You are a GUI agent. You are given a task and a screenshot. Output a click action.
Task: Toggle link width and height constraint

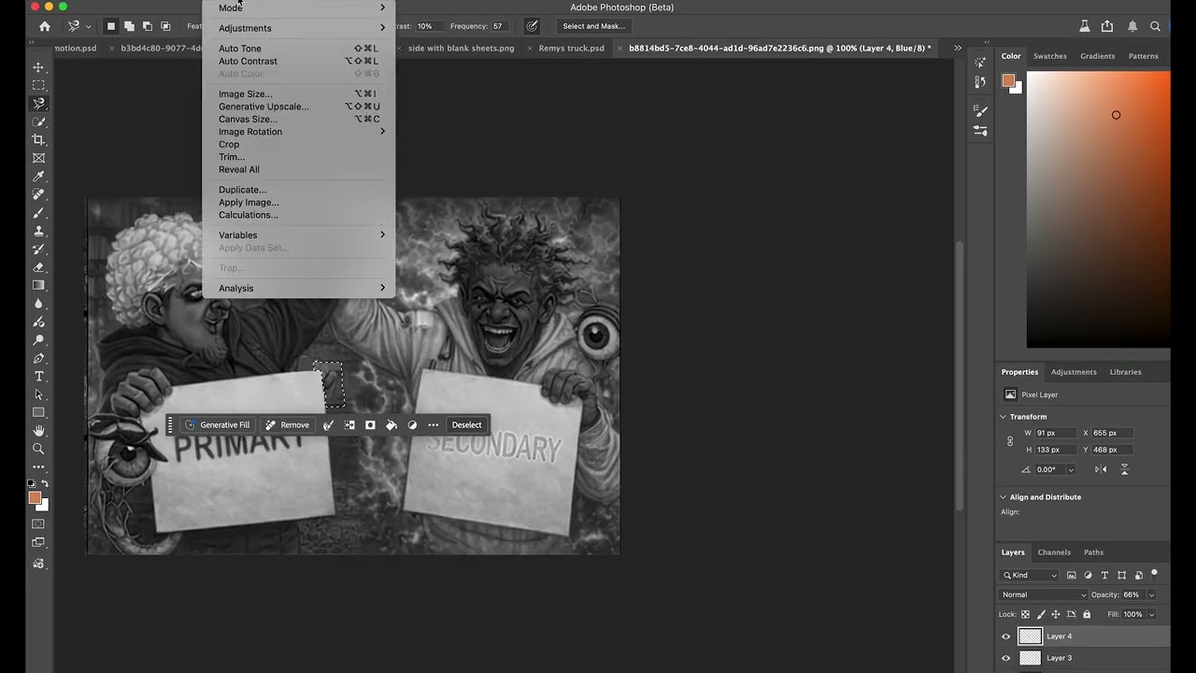(1009, 441)
